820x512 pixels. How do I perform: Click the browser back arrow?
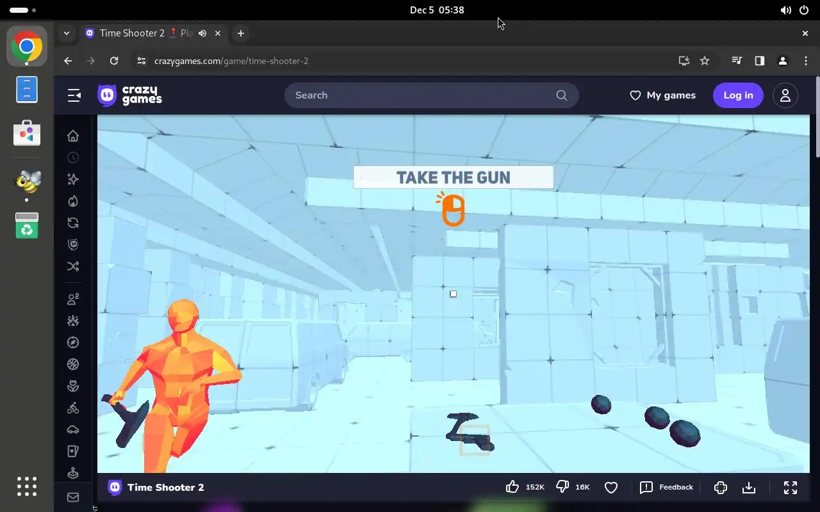coord(68,61)
